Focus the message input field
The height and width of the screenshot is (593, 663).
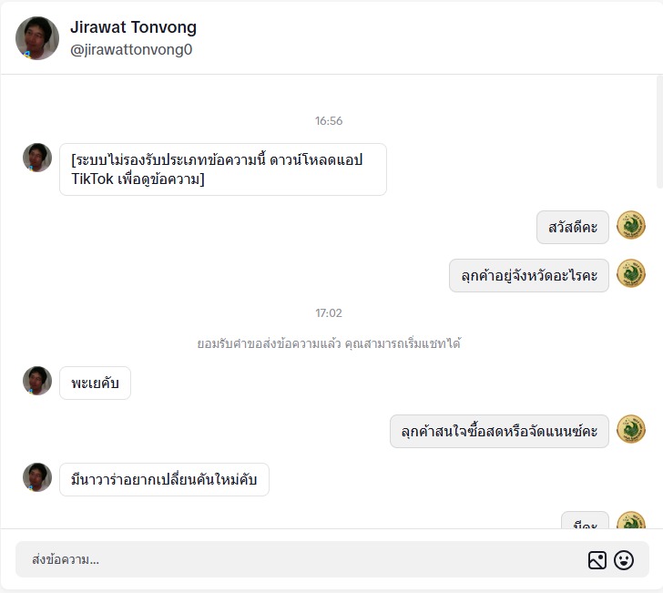coord(296,559)
